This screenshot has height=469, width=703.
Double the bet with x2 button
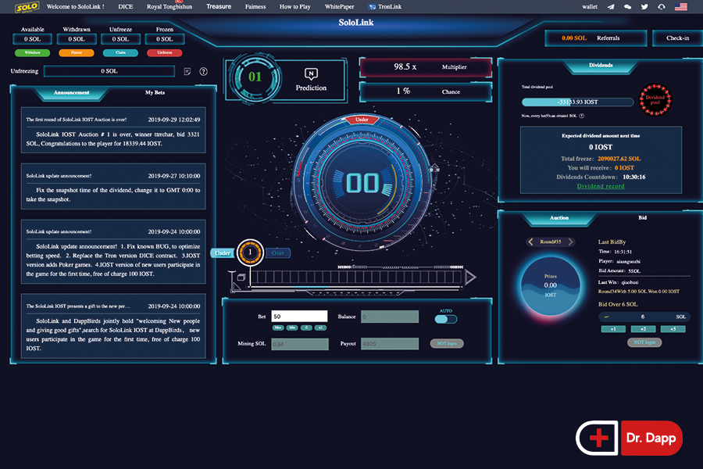(x=320, y=328)
